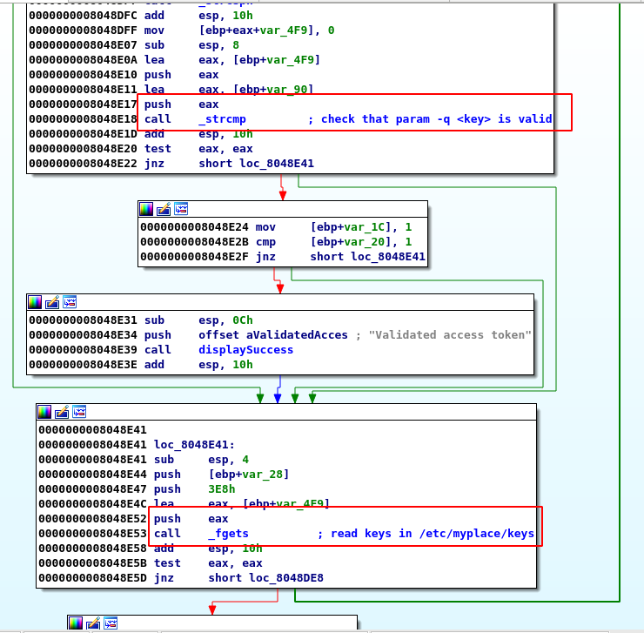Image resolution: width=644 pixels, height=633 pixels.
Task: Click the group nodes icon in the var_1C block
Action: [181, 209]
